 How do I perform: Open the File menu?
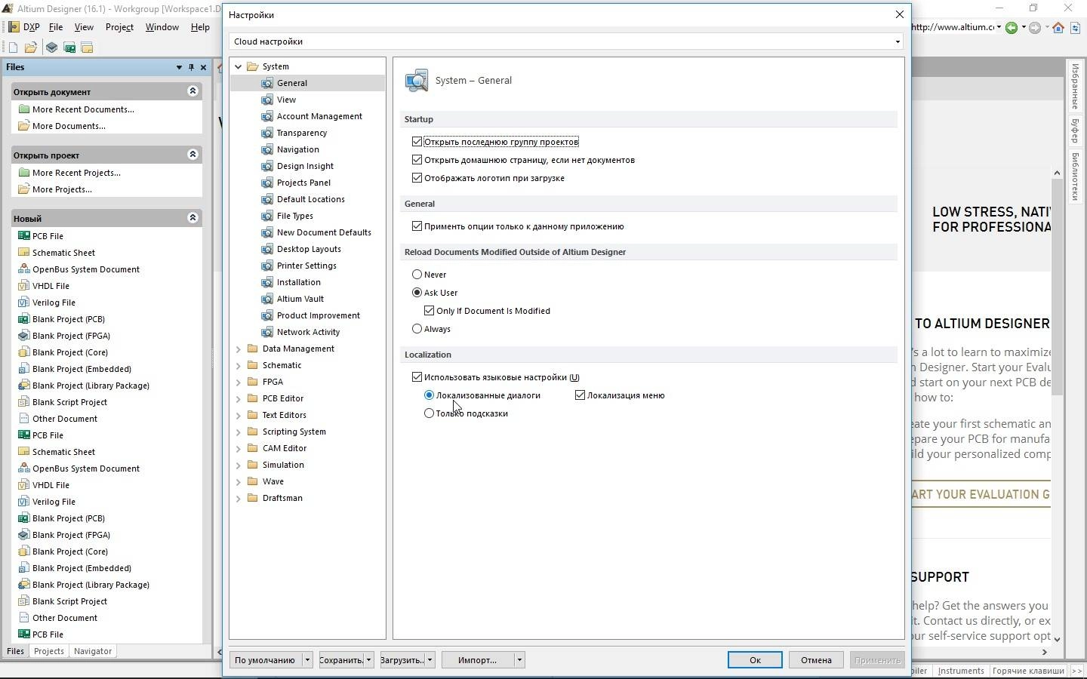point(56,27)
